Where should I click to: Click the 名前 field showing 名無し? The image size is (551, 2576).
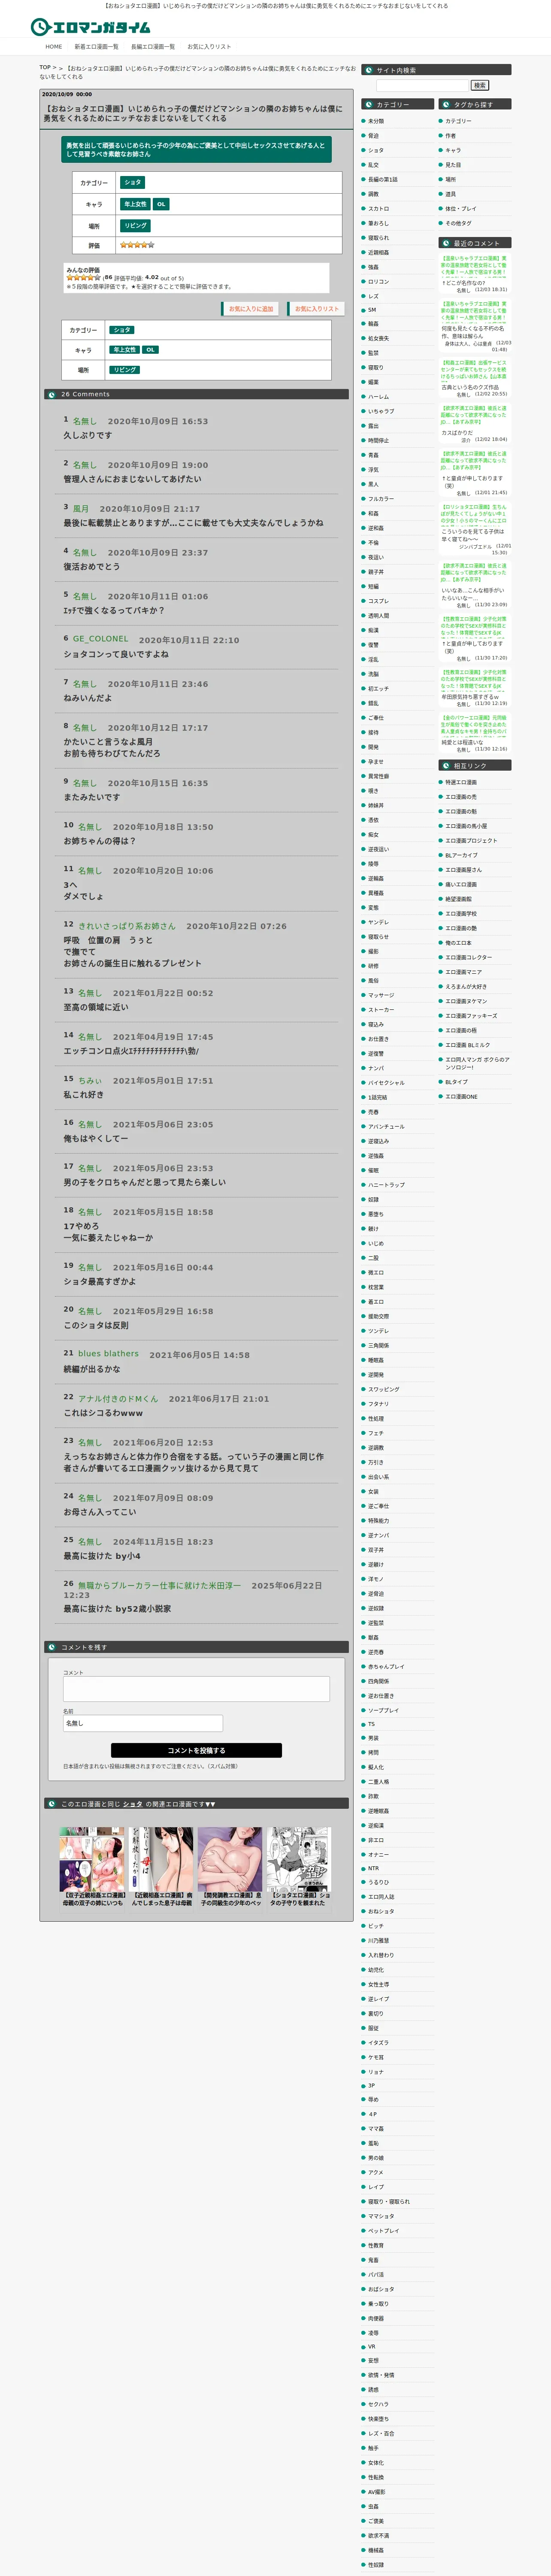(x=143, y=1723)
